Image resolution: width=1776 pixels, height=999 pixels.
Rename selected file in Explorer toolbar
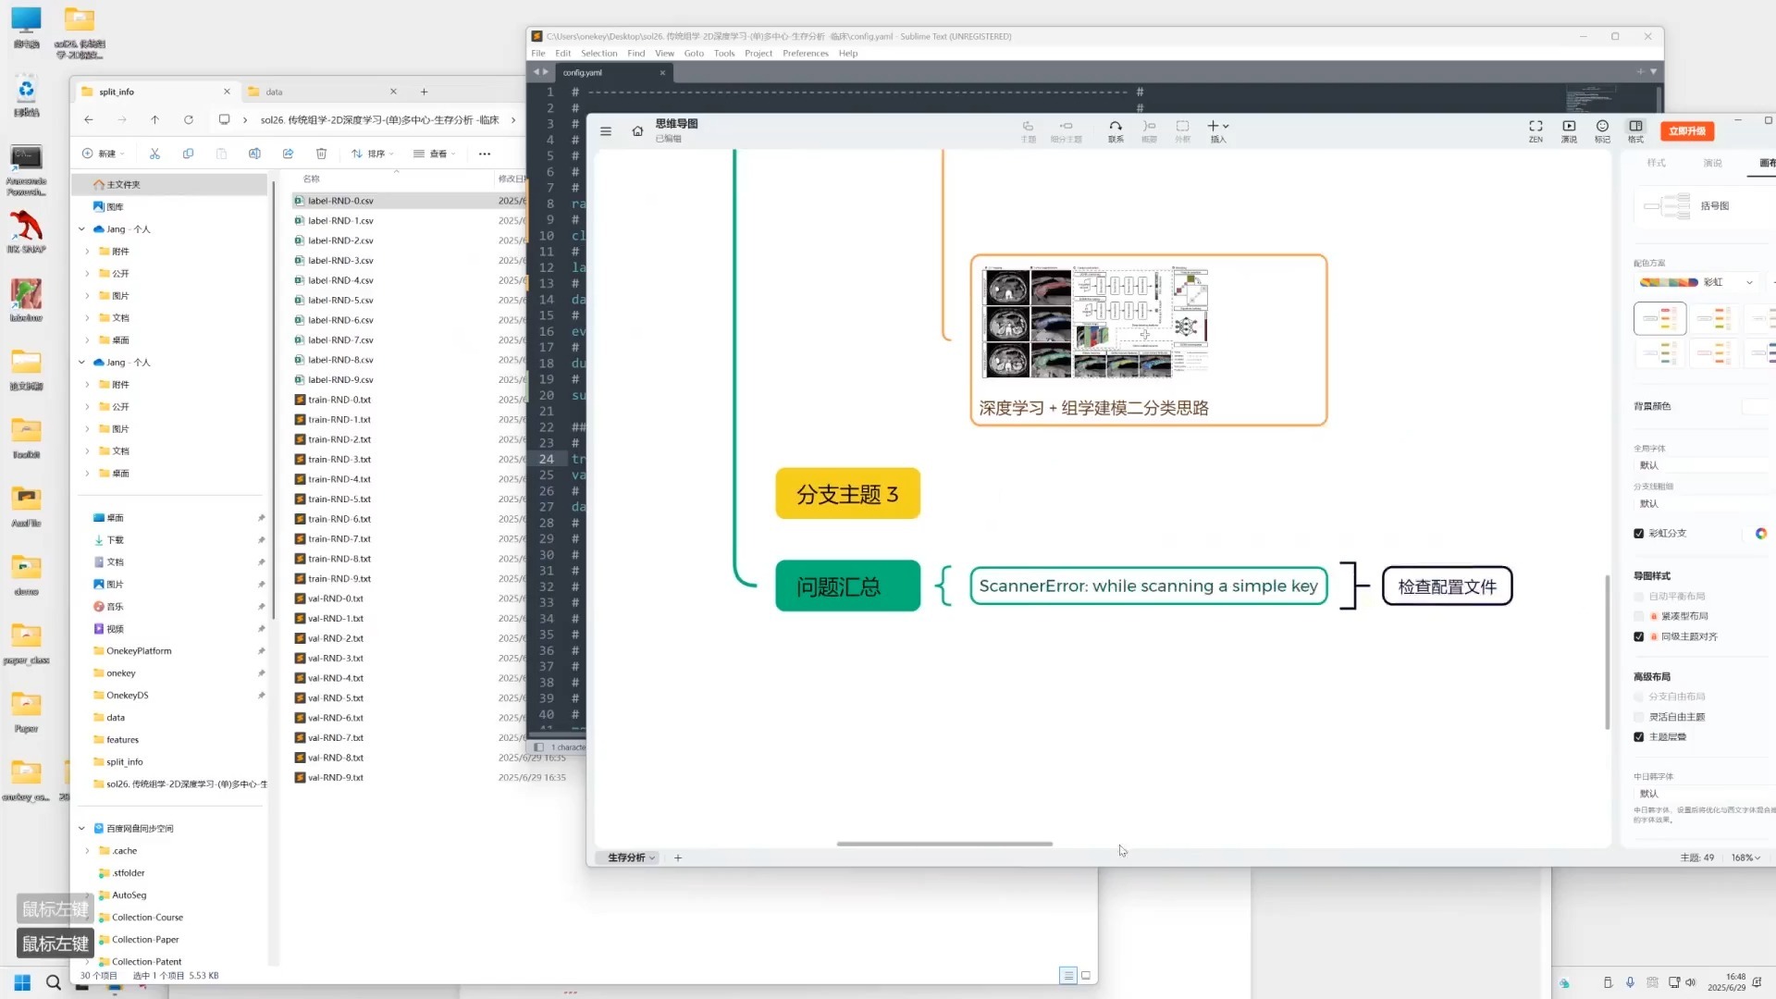254,154
